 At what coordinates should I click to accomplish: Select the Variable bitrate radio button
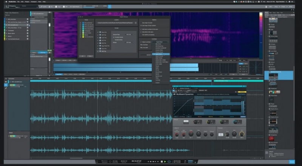(x=114, y=40)
